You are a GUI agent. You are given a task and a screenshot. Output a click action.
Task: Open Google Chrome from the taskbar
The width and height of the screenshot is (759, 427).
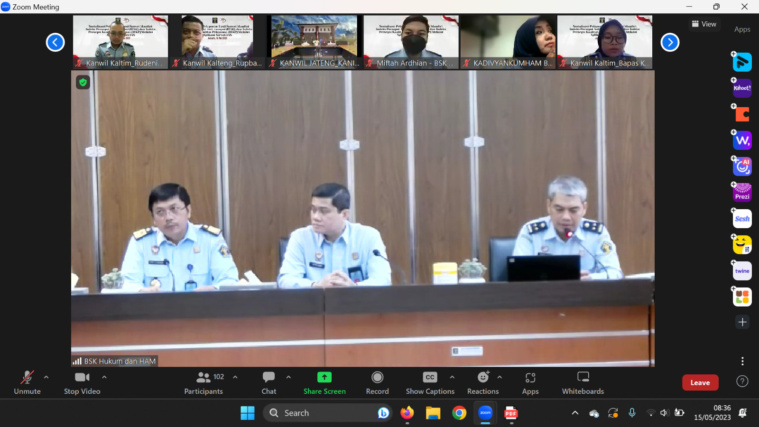click(459, 413)
